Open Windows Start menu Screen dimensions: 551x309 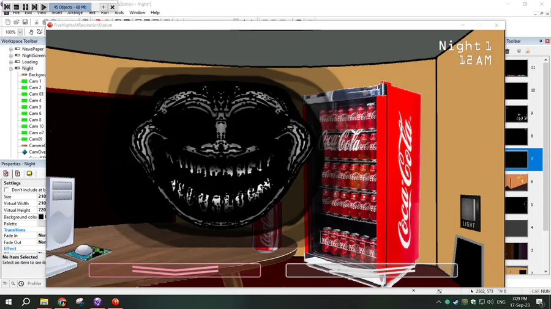(x=9, y=302)
